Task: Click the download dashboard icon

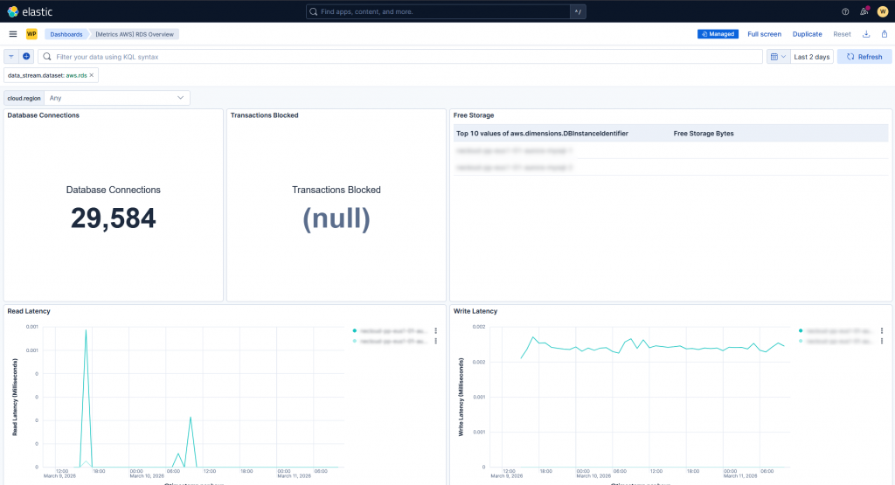Action: [866, 34]
